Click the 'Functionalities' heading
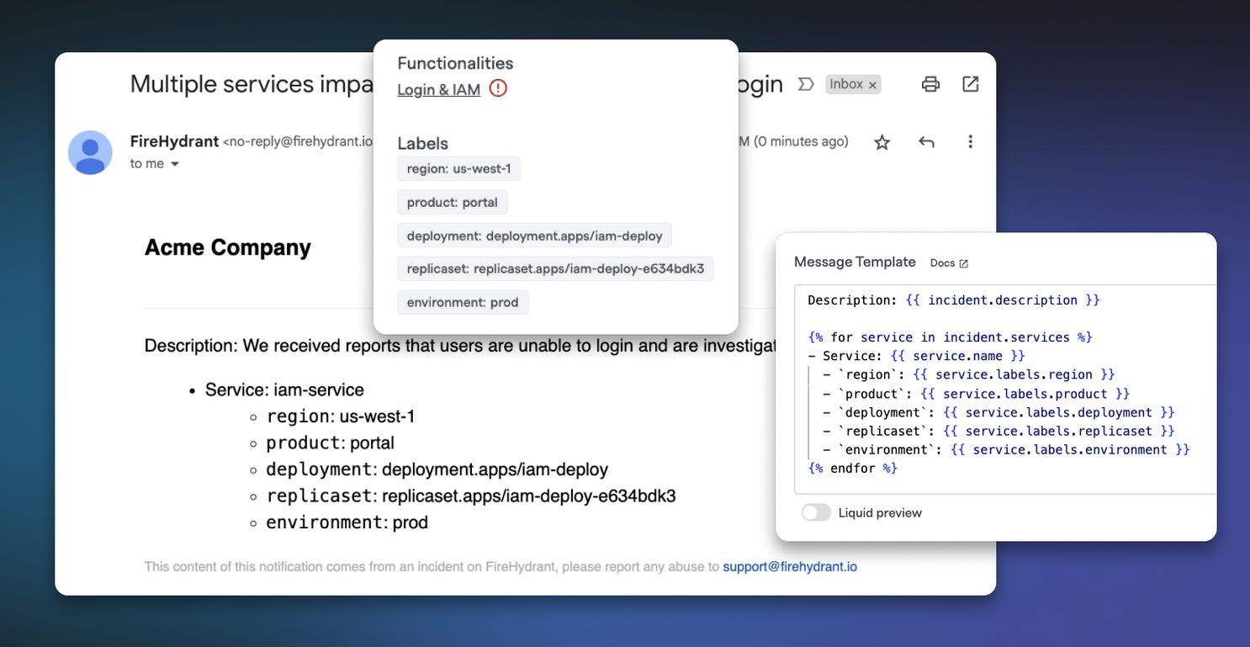Viewport: 1250px width, 647px height. point(455,63)
